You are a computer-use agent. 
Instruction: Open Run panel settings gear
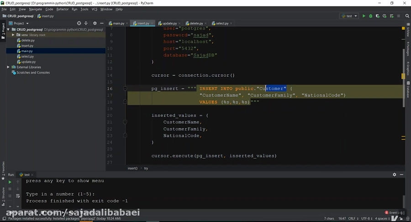tap(395, 174)
